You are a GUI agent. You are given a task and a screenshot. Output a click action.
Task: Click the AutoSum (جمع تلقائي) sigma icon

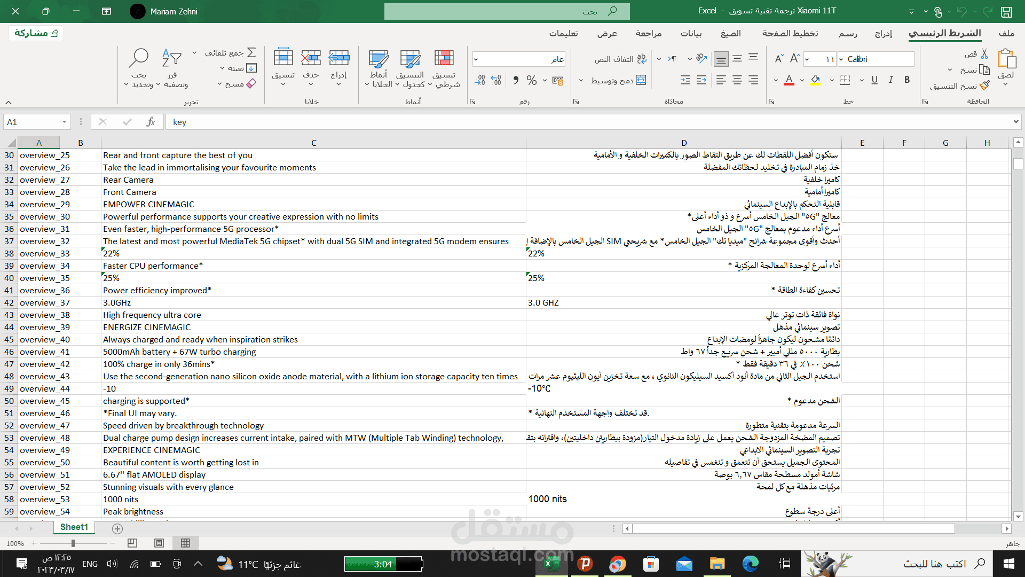[252, 52]
